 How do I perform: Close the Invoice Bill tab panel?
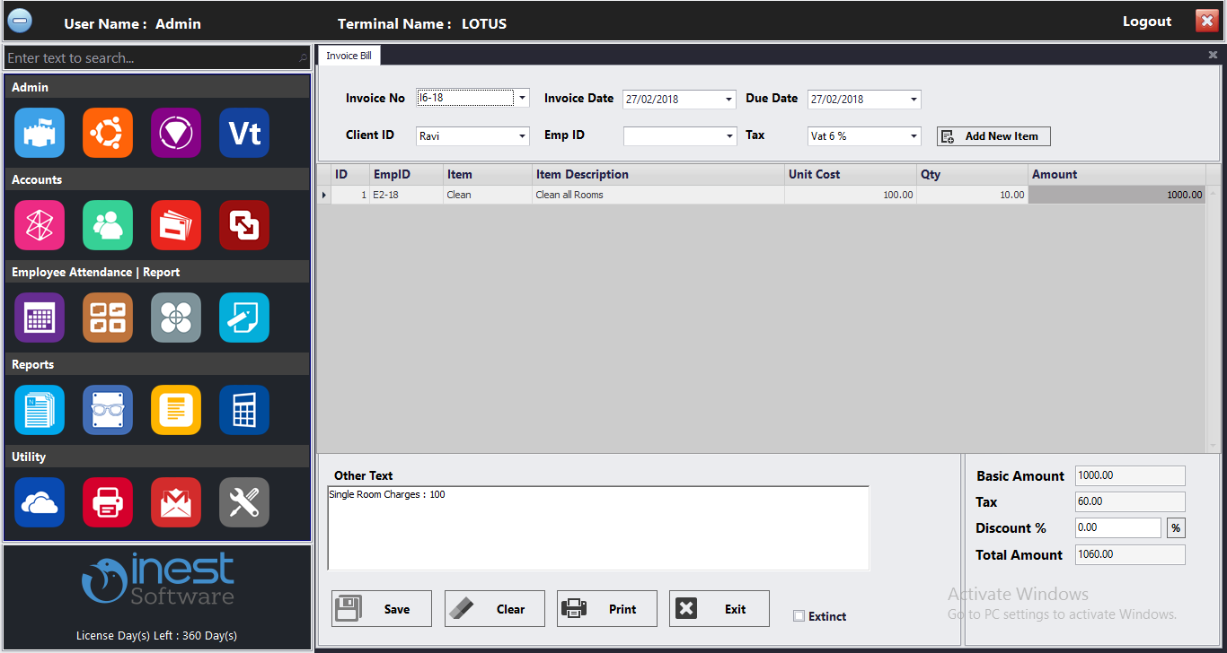click(1213, 56)
